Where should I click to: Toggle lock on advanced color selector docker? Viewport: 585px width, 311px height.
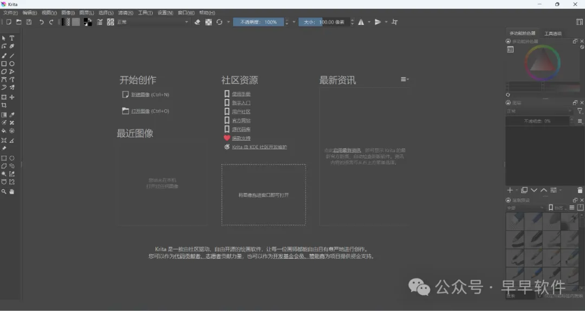tap(508, 41)
